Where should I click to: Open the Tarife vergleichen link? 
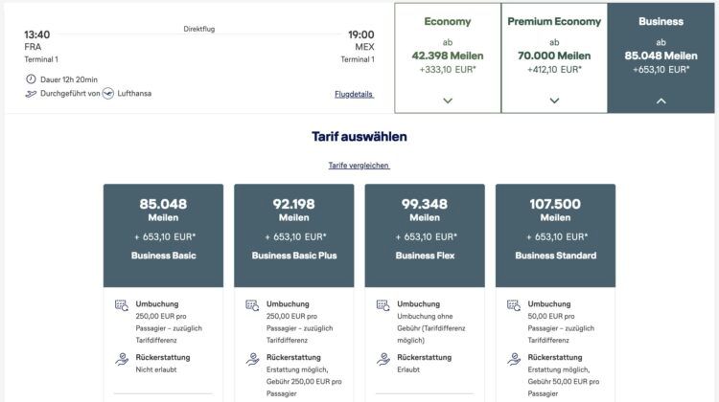[x=359, y=166]
